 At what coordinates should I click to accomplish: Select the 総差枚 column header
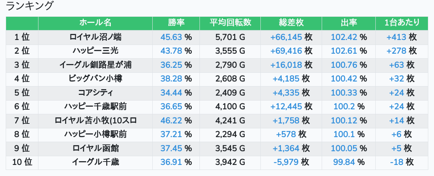coord(291,23)
